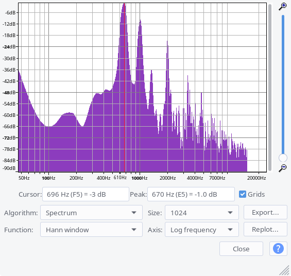Click the Replot... button

[x=265, y=229]
